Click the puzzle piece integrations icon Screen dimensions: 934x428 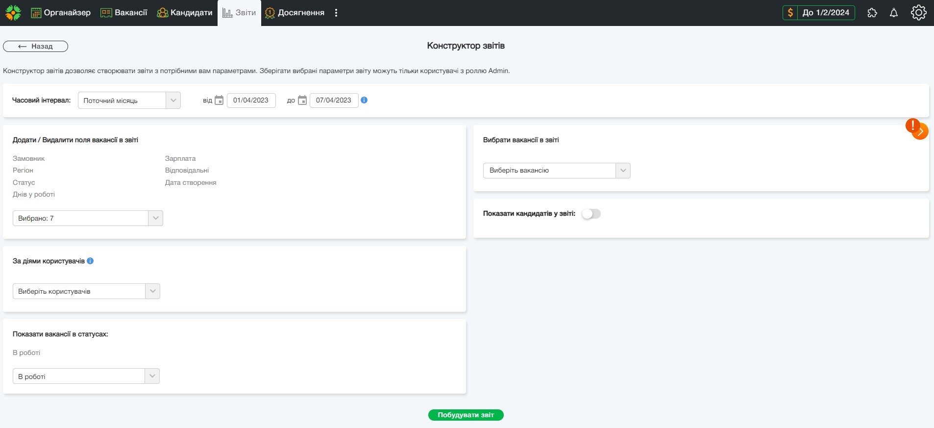pyautogui.click(x=872, y=13)
